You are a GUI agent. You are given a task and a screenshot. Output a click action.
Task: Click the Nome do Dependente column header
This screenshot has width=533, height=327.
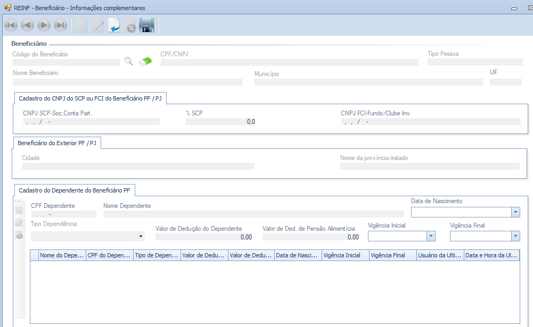coord(62,255)
